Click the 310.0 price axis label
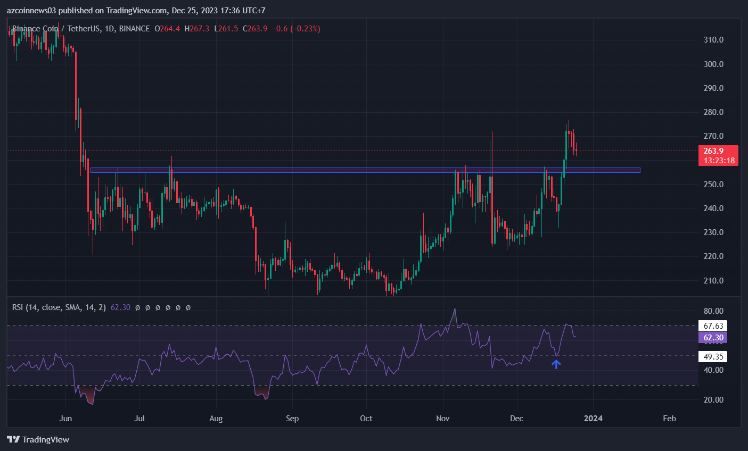This screenshot has width=748, height=451. (713, 40)
